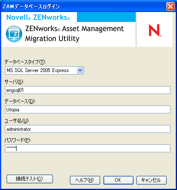Click the ZAMデータベースログイン title bar
This screenshot has width=177, height=190.
[83, 6]
